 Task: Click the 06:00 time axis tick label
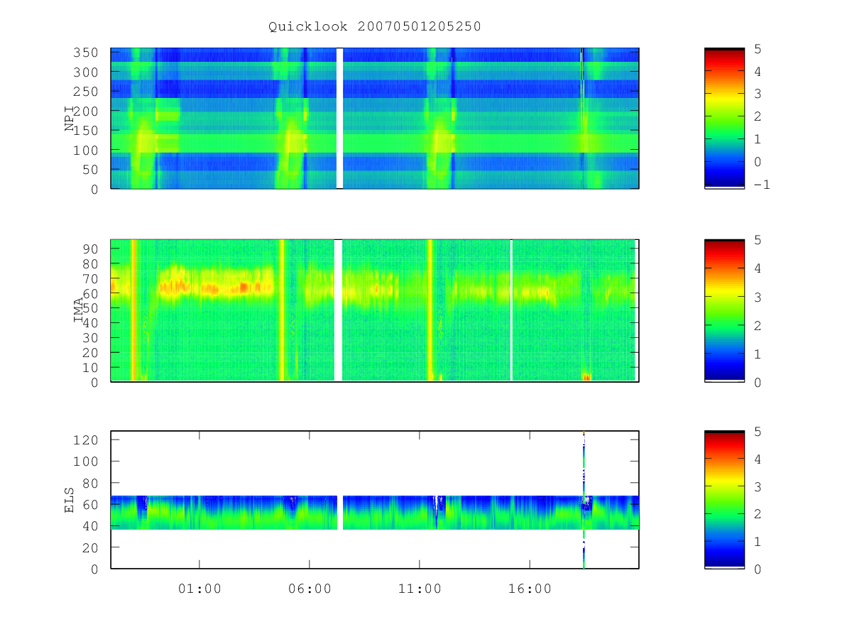(310, 589)
